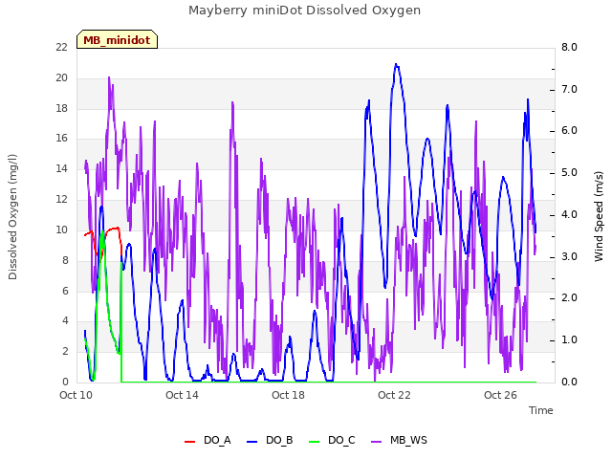Click the MB_minidot label box

[117, 39]
